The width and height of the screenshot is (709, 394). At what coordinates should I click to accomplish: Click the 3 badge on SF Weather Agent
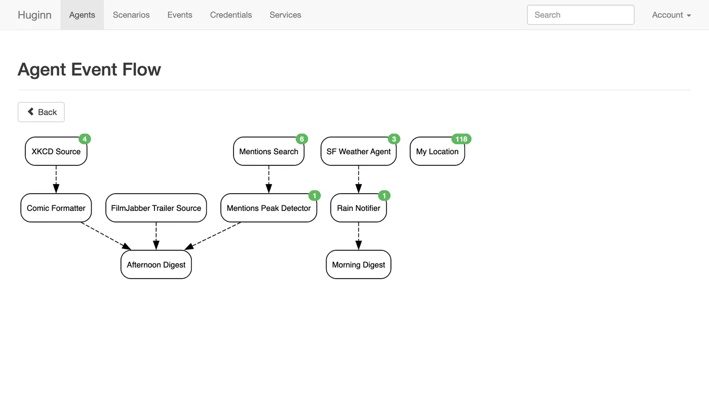394,139
